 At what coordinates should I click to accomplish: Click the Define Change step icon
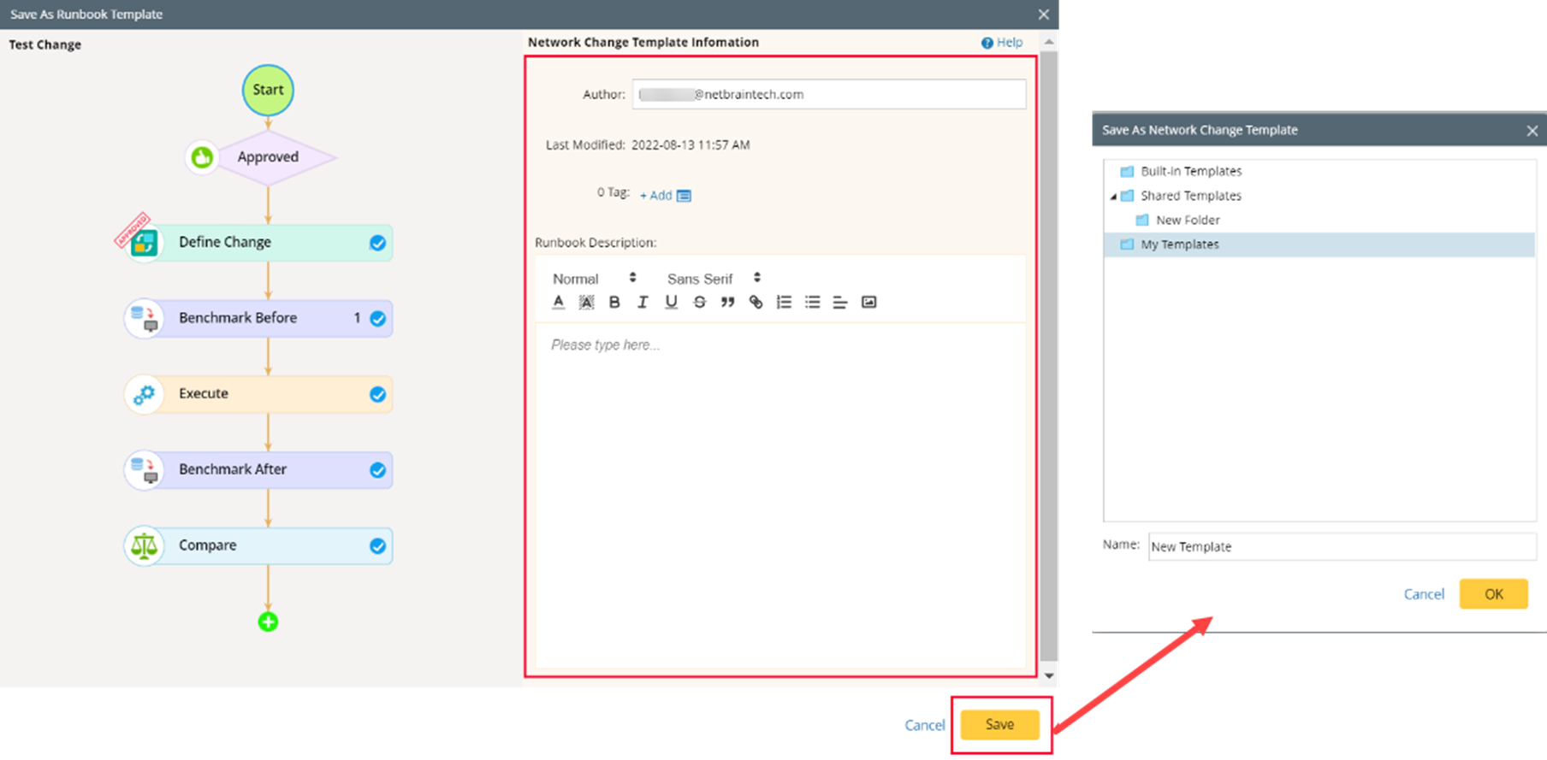click(144, 243)
